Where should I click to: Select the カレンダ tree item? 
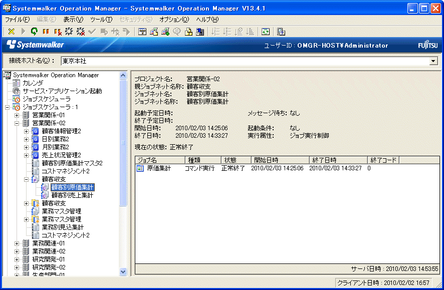33,83
